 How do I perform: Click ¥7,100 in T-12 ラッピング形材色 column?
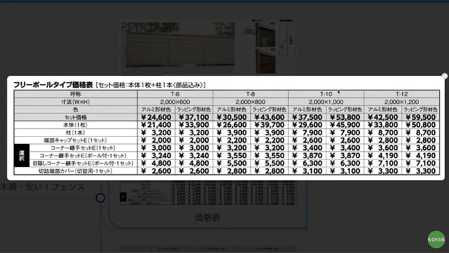tap(421, 163)
